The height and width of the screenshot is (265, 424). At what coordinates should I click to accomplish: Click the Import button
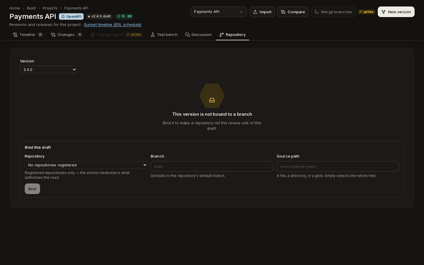262,12
